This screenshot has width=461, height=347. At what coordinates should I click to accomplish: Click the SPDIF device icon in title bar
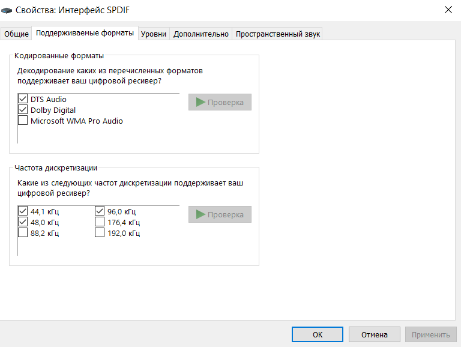[7, 11]
